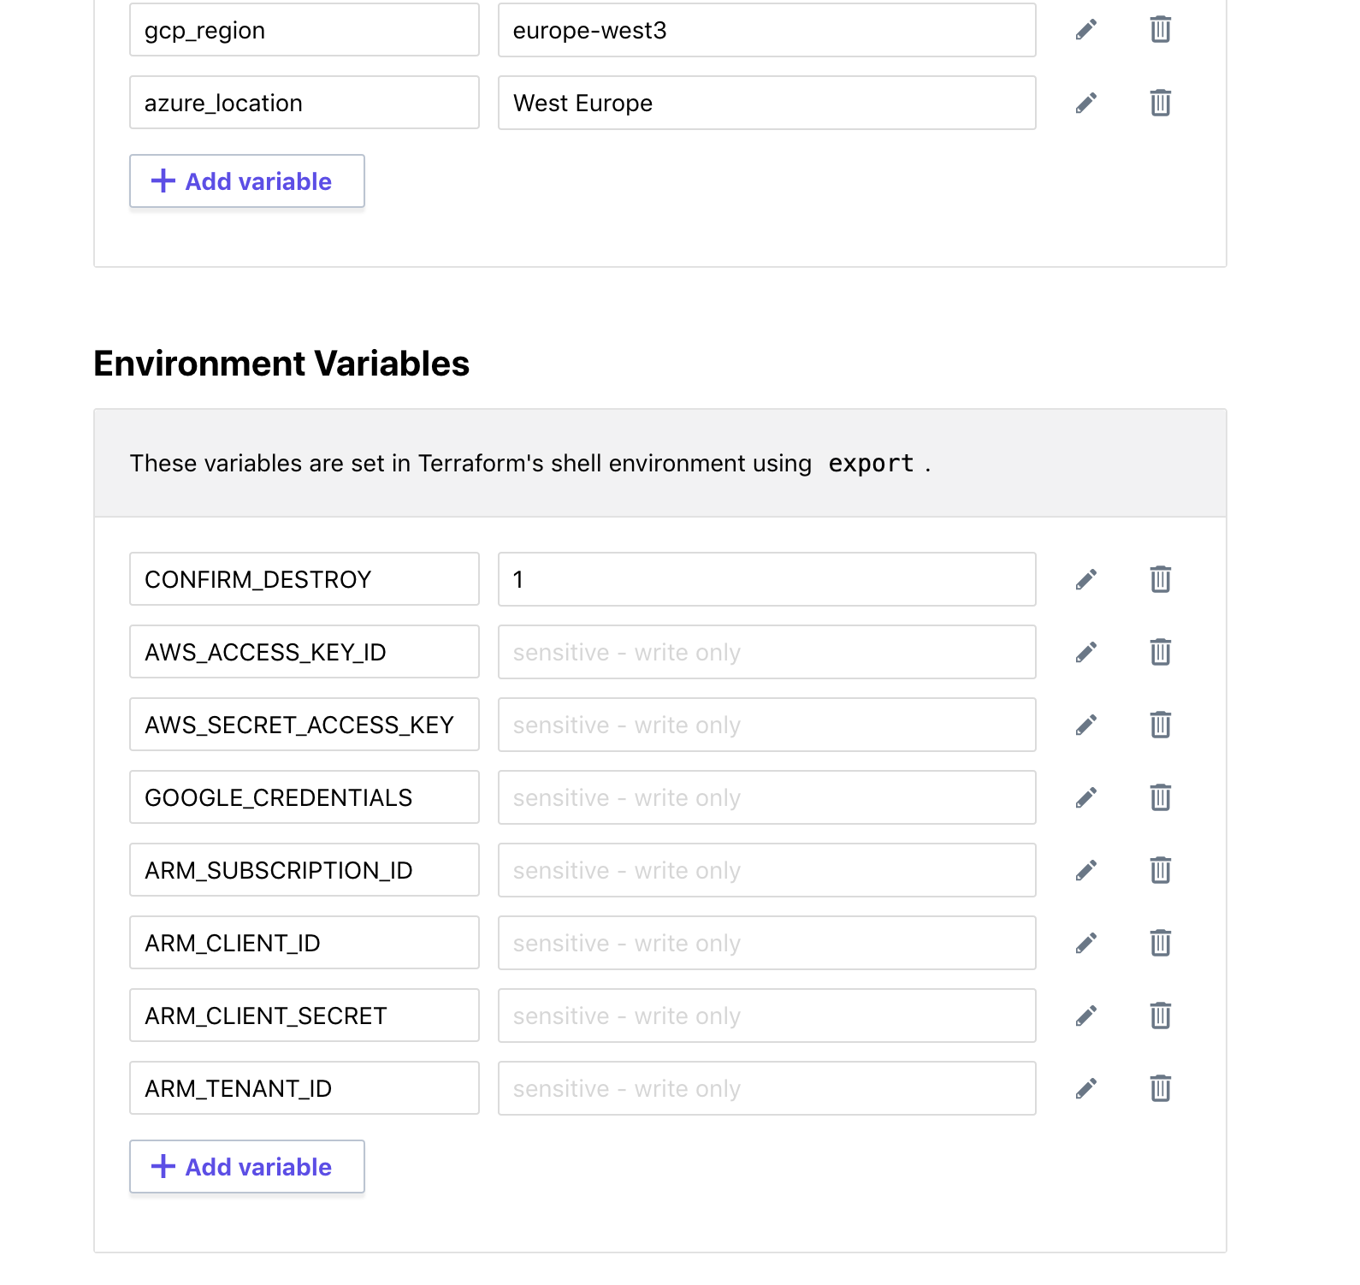The image size is (1360, 1285).
Task: Click the CONFIRM_DESTROY value field containing 1
Action: point(767,579)
